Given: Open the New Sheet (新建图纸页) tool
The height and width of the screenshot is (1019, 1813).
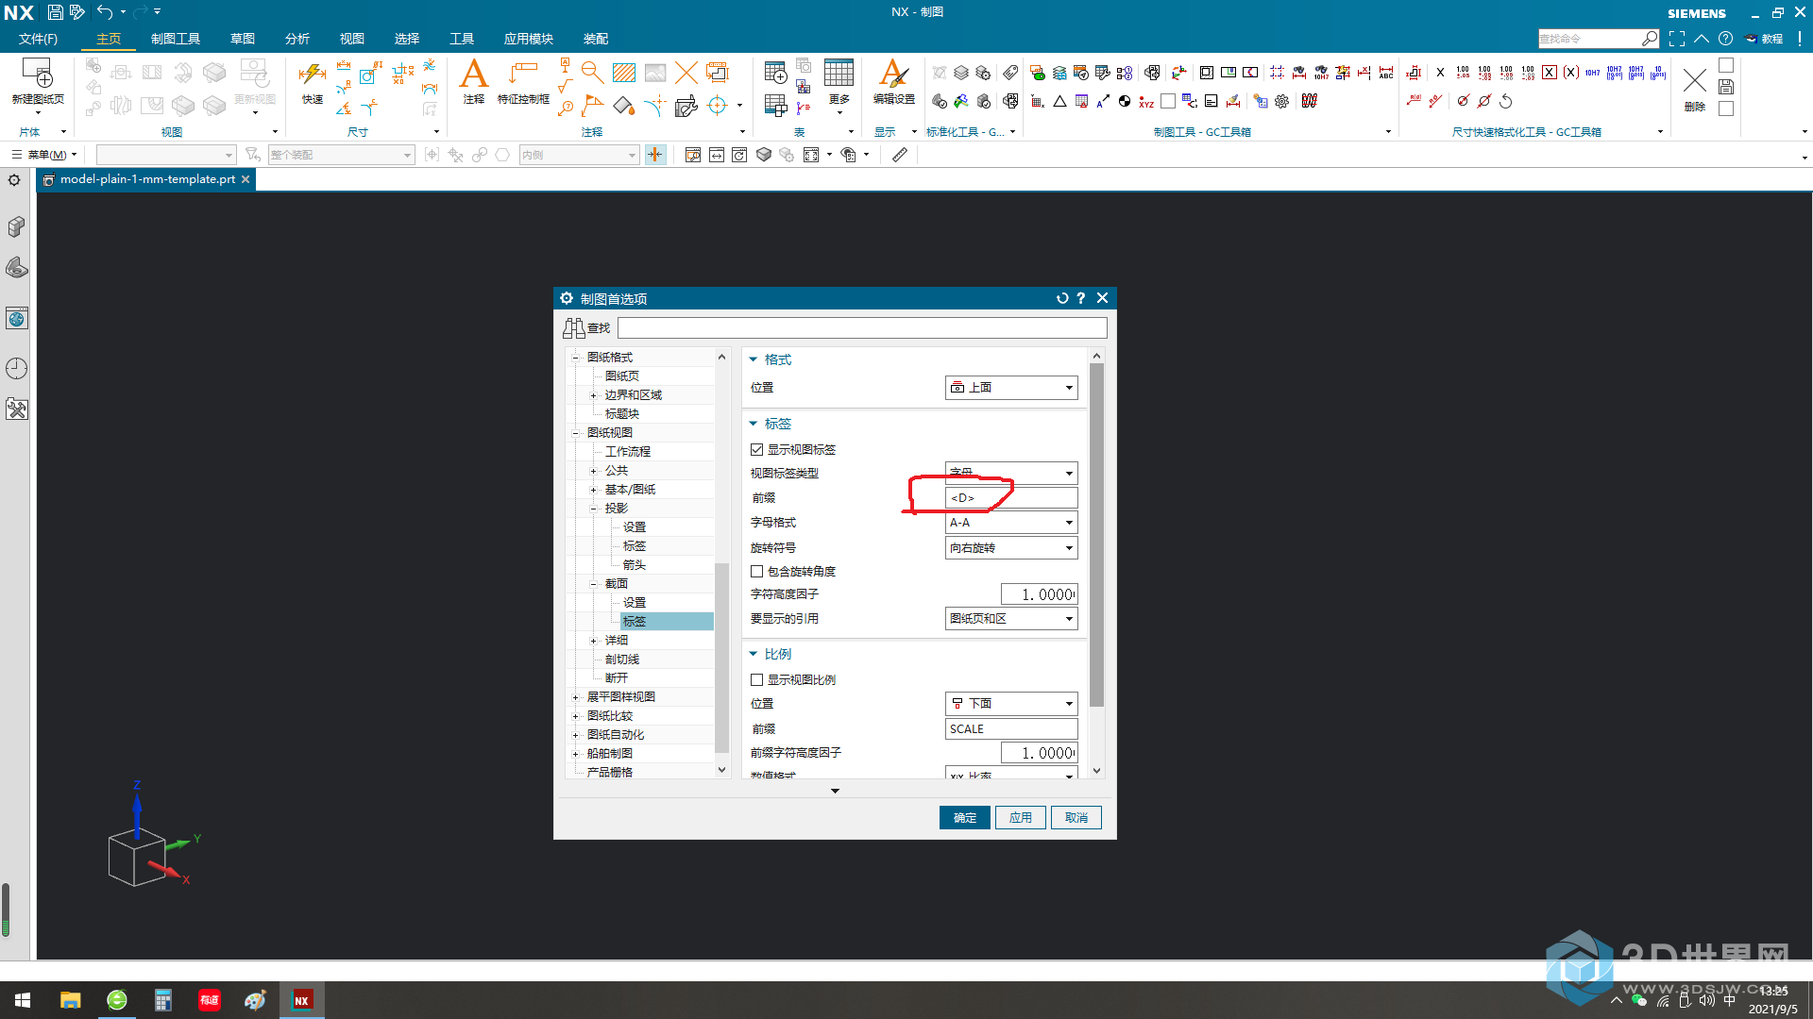Looking at the screenshot, I should [37, 82].
